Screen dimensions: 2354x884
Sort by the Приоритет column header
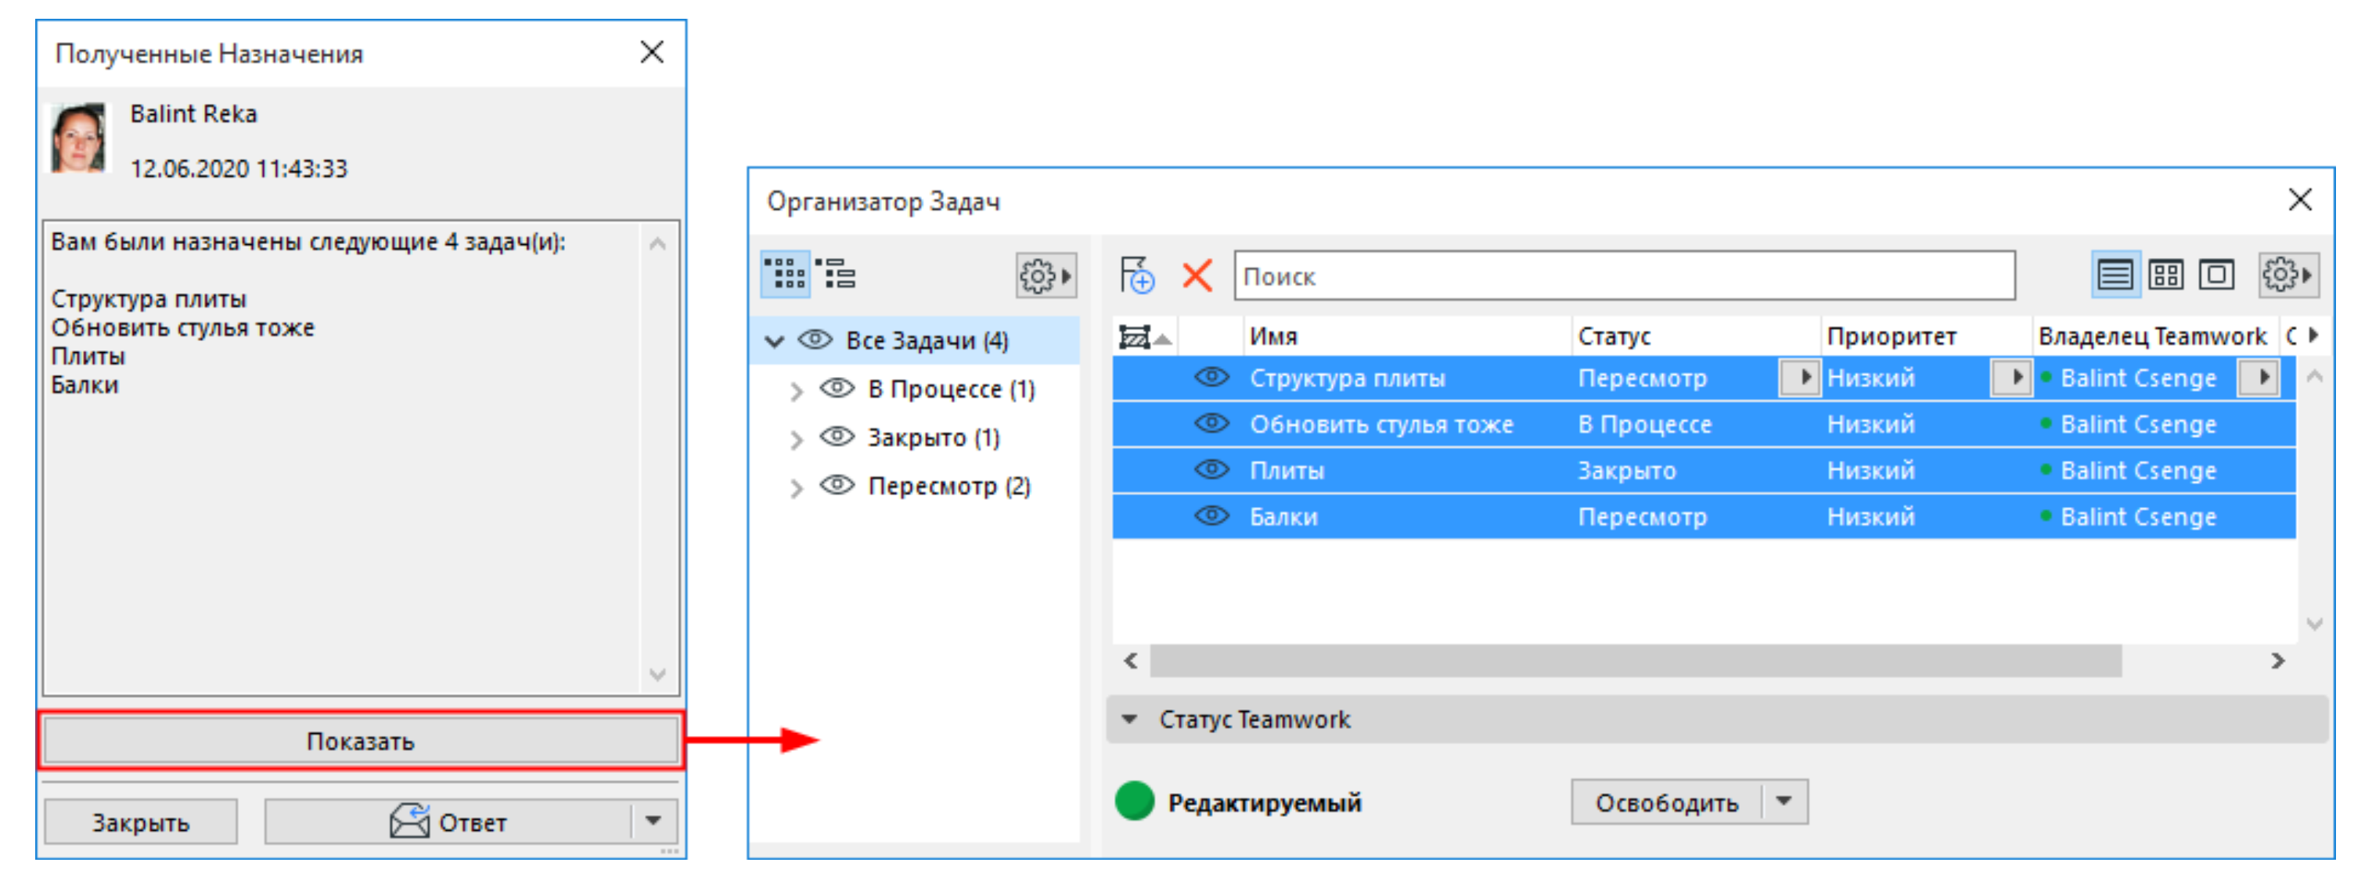coord(1891,336)
